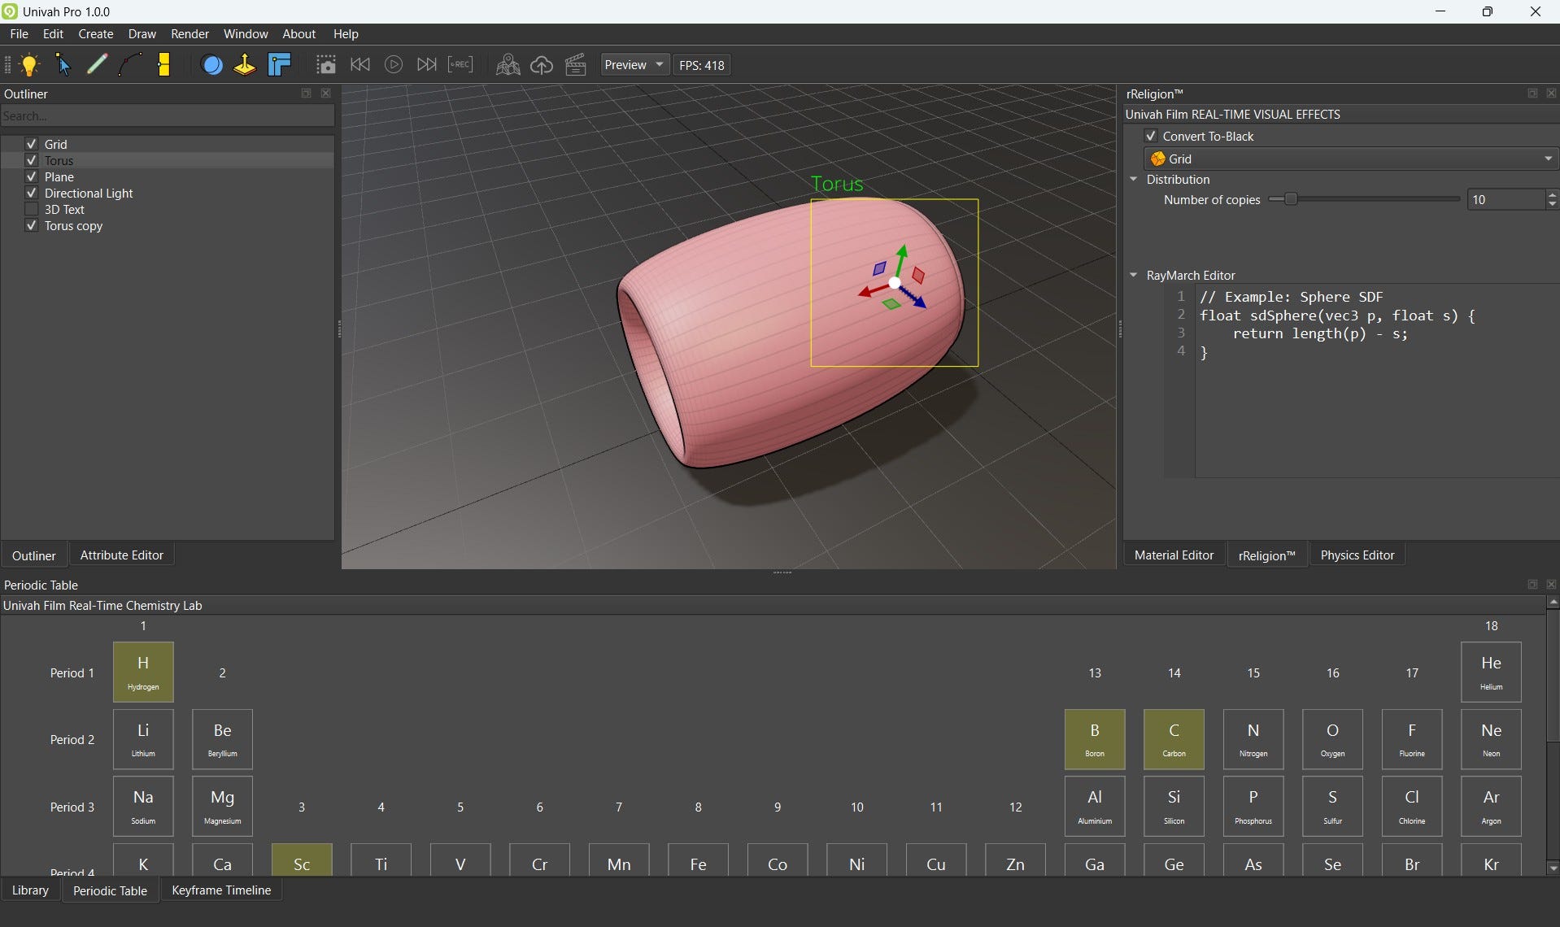The width and height of the screenshot is (1560, 927).
Task: Open the Render menu
Action: tap(190, 34)
